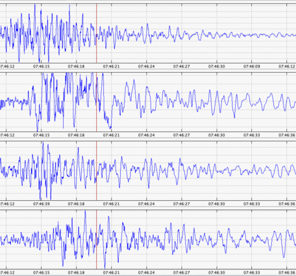Select 07:46:36 label under the second trace
Screen dimensions: 296x276
coord(287,135)
